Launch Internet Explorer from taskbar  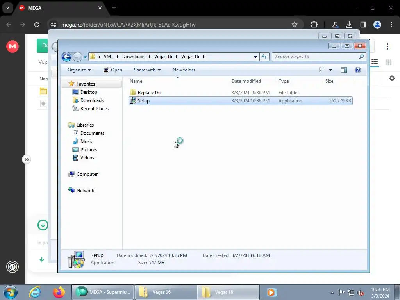click(x=35, y=292)
